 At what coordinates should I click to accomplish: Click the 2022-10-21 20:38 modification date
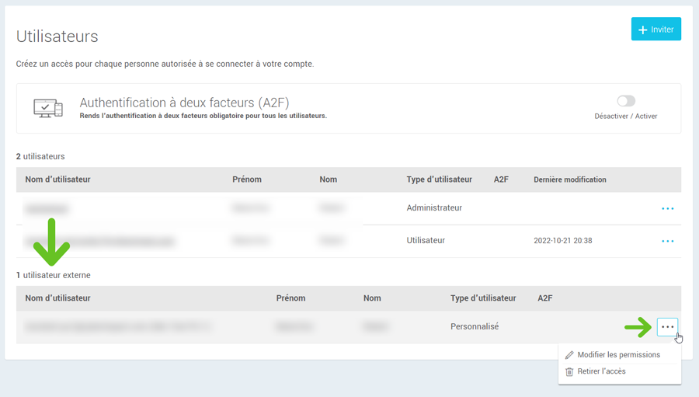coord(562,241)
